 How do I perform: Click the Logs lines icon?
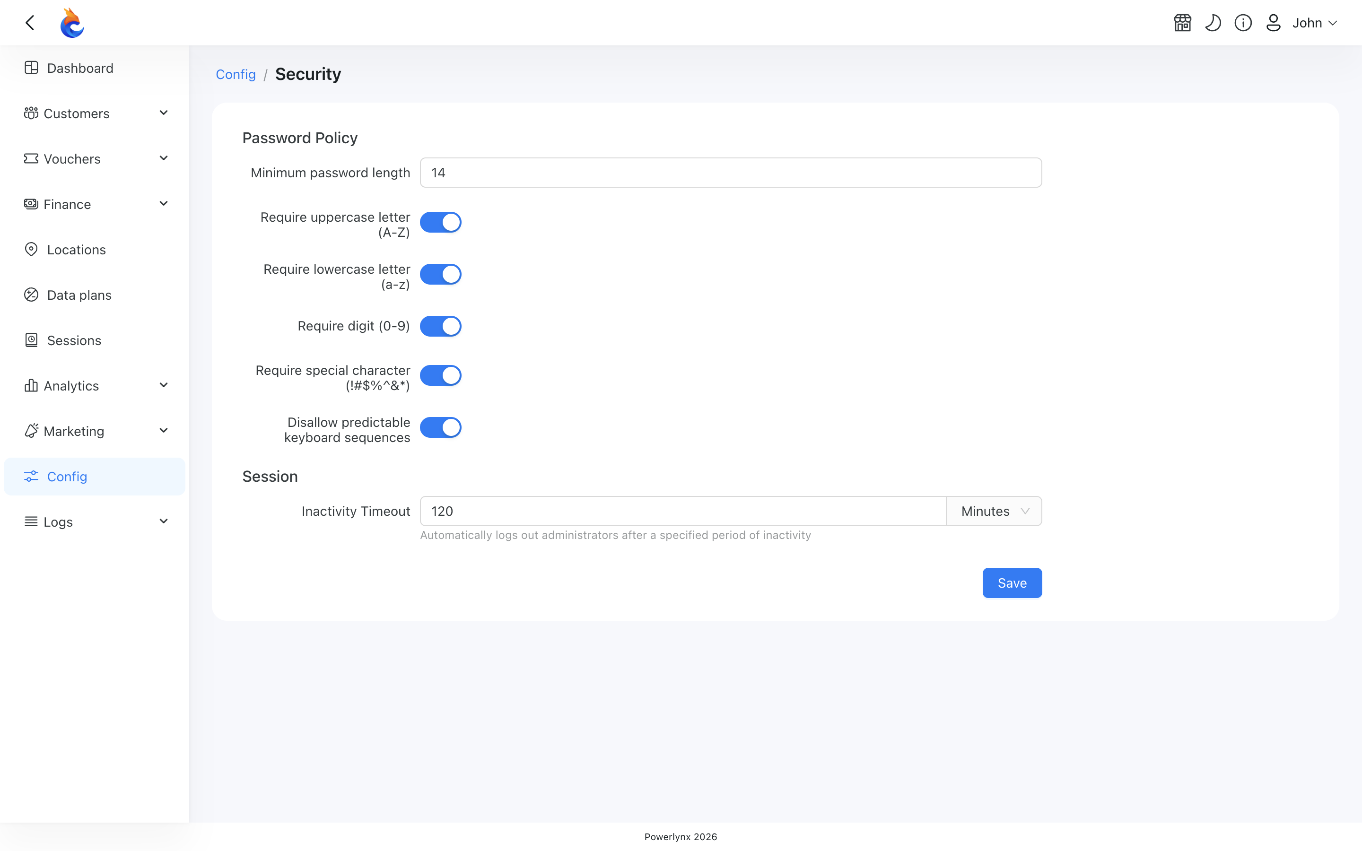[x=32, y=522]
